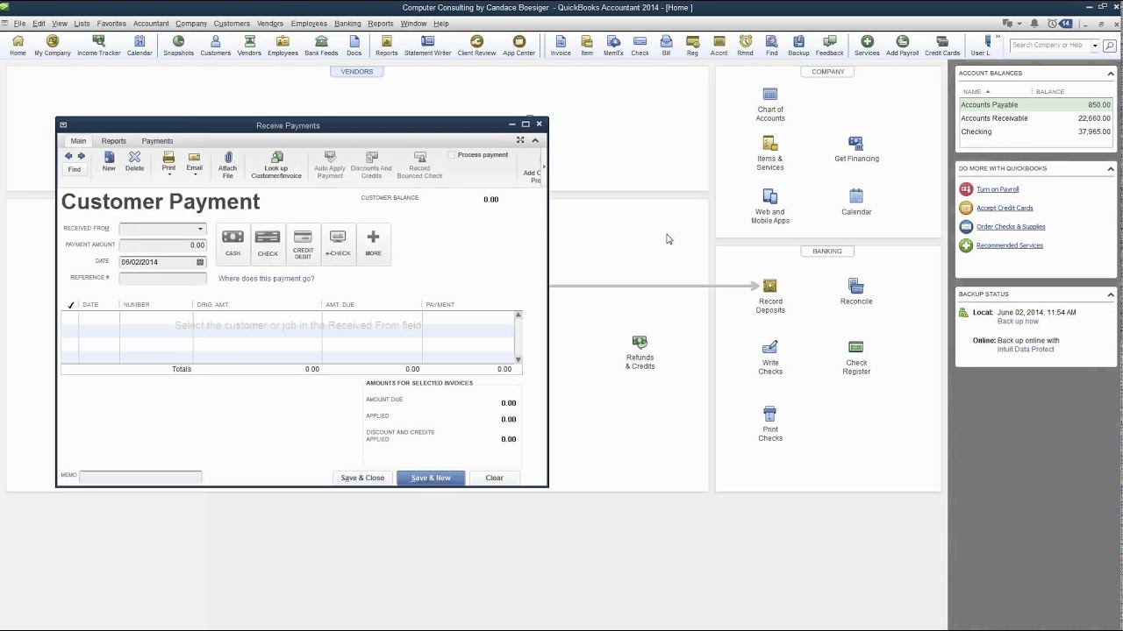Open Reconcile in Banking section
The height and width of the screenshot is (631, 1123).
856,292
